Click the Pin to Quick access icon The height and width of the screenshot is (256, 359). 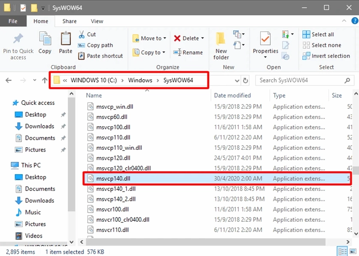[x=18, y=39]
